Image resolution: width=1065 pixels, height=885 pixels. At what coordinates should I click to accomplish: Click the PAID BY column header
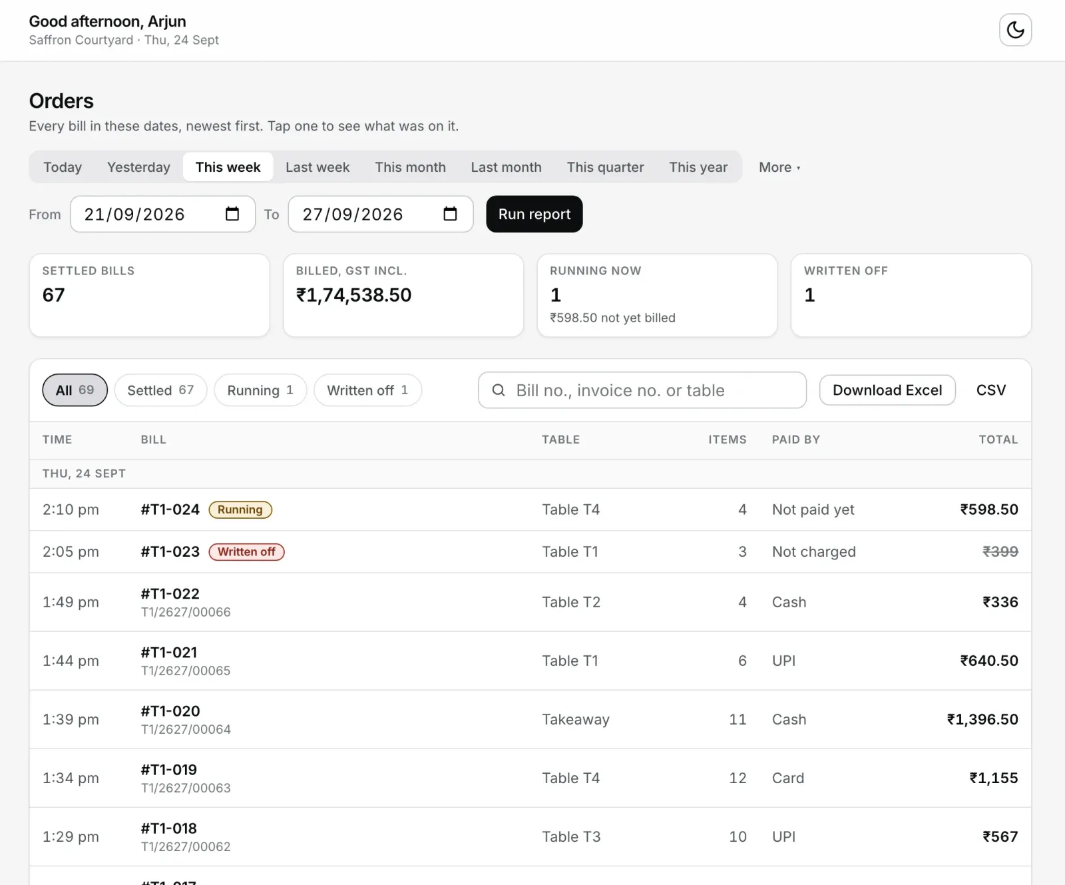coord(796,440)
